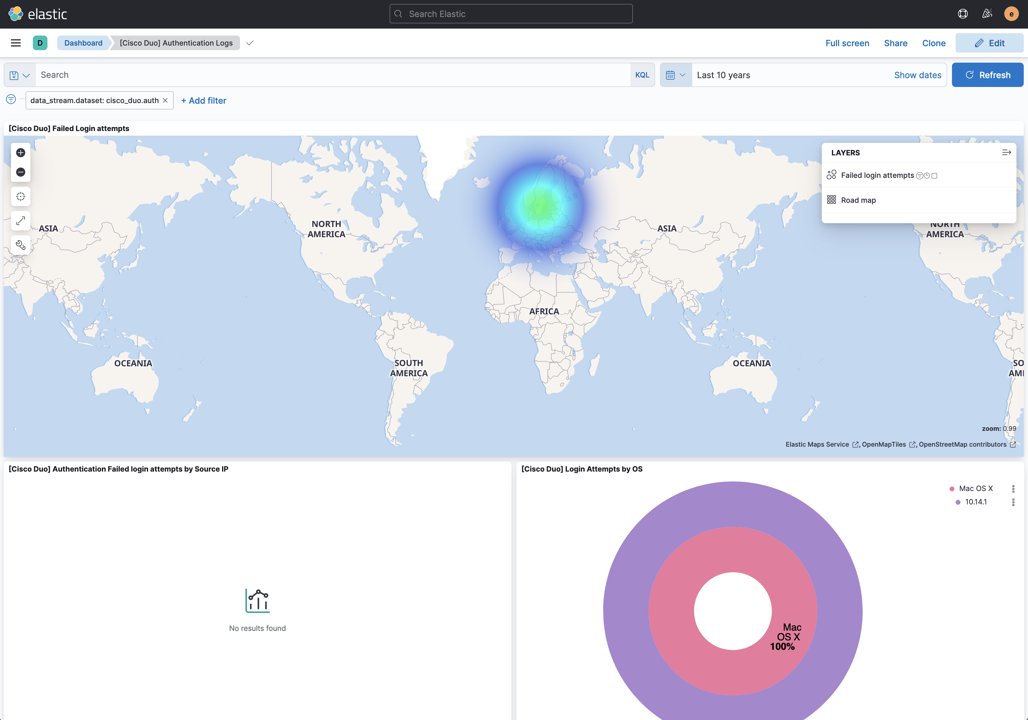Collapse the Layers panel
The image size is (1028, 720).
coord(1006,153)
